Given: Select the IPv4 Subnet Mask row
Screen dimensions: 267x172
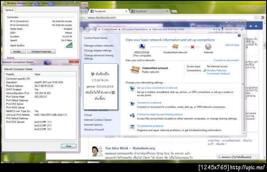Looking at the screenshot, I should (40, 97).
